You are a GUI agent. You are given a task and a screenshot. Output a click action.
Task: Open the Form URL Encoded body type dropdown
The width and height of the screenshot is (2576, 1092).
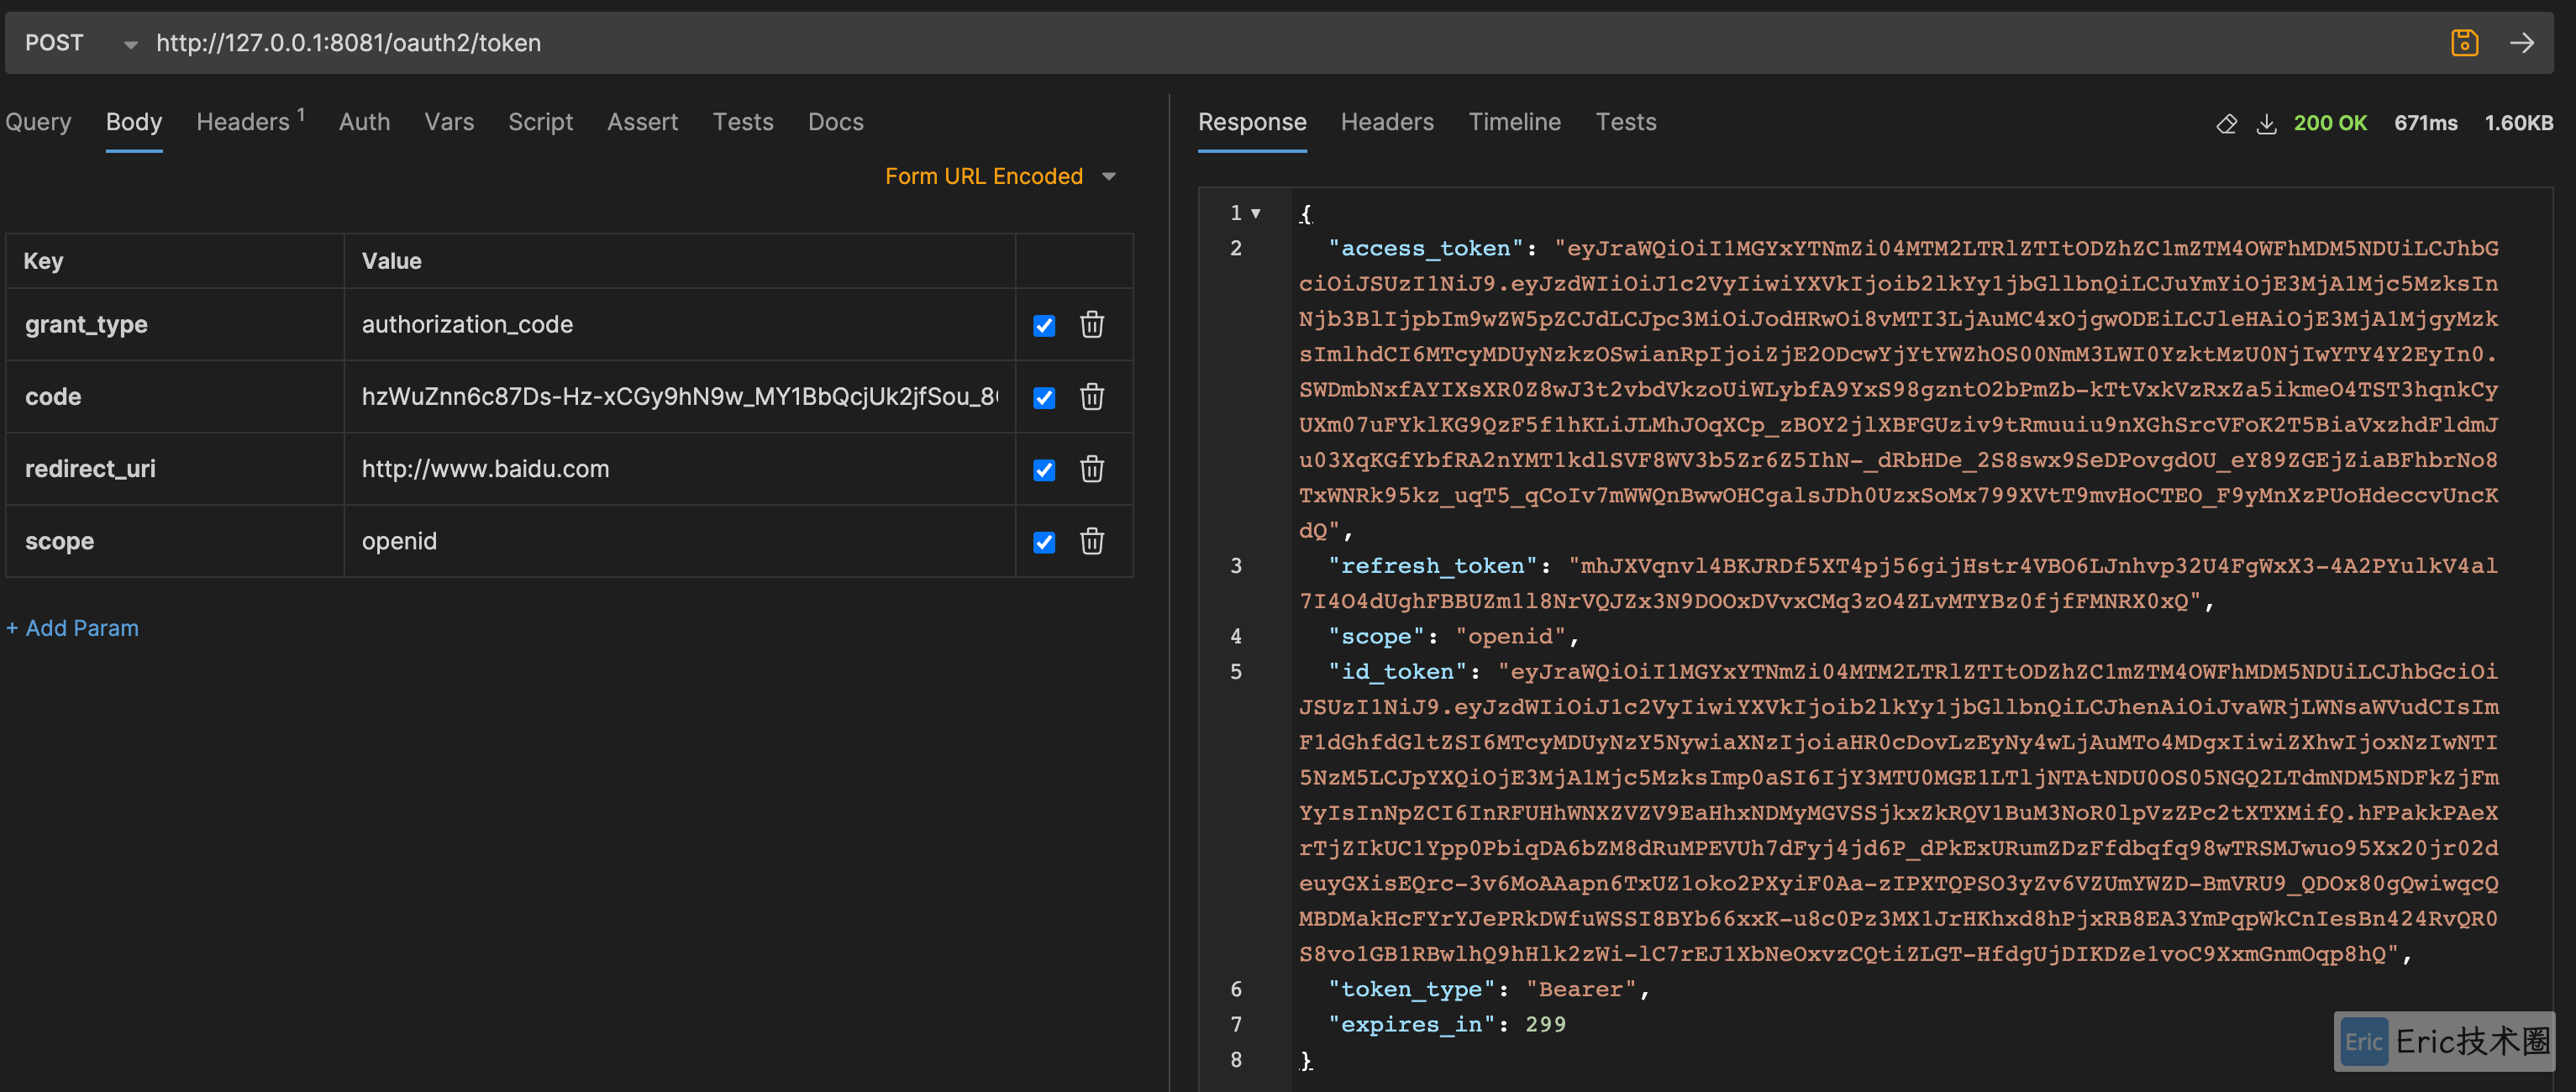pyautogui.click(x=1000, y=176)
